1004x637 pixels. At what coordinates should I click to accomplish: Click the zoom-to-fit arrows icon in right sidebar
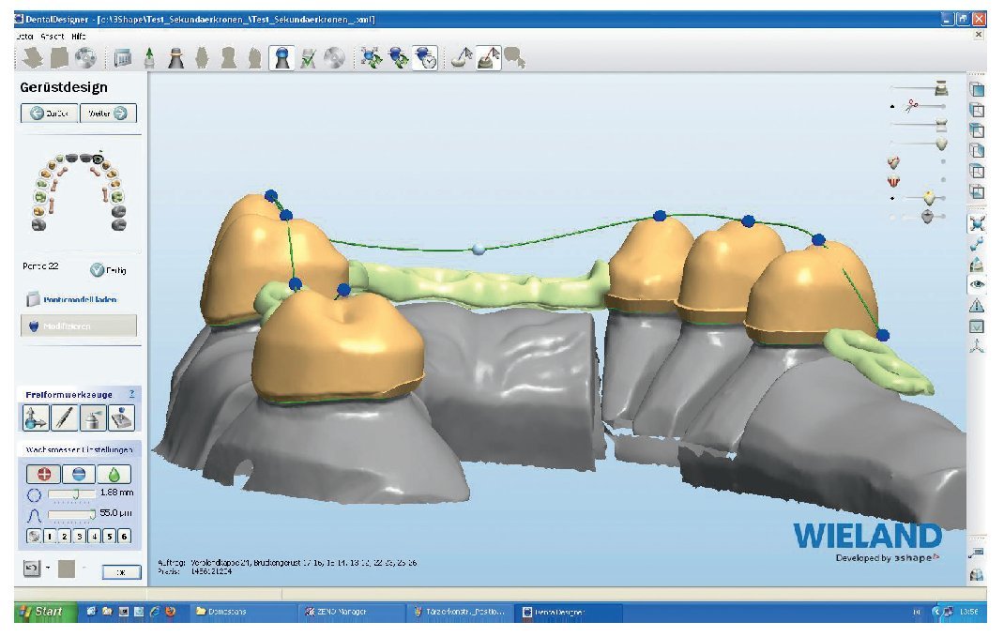click(977, 223)
